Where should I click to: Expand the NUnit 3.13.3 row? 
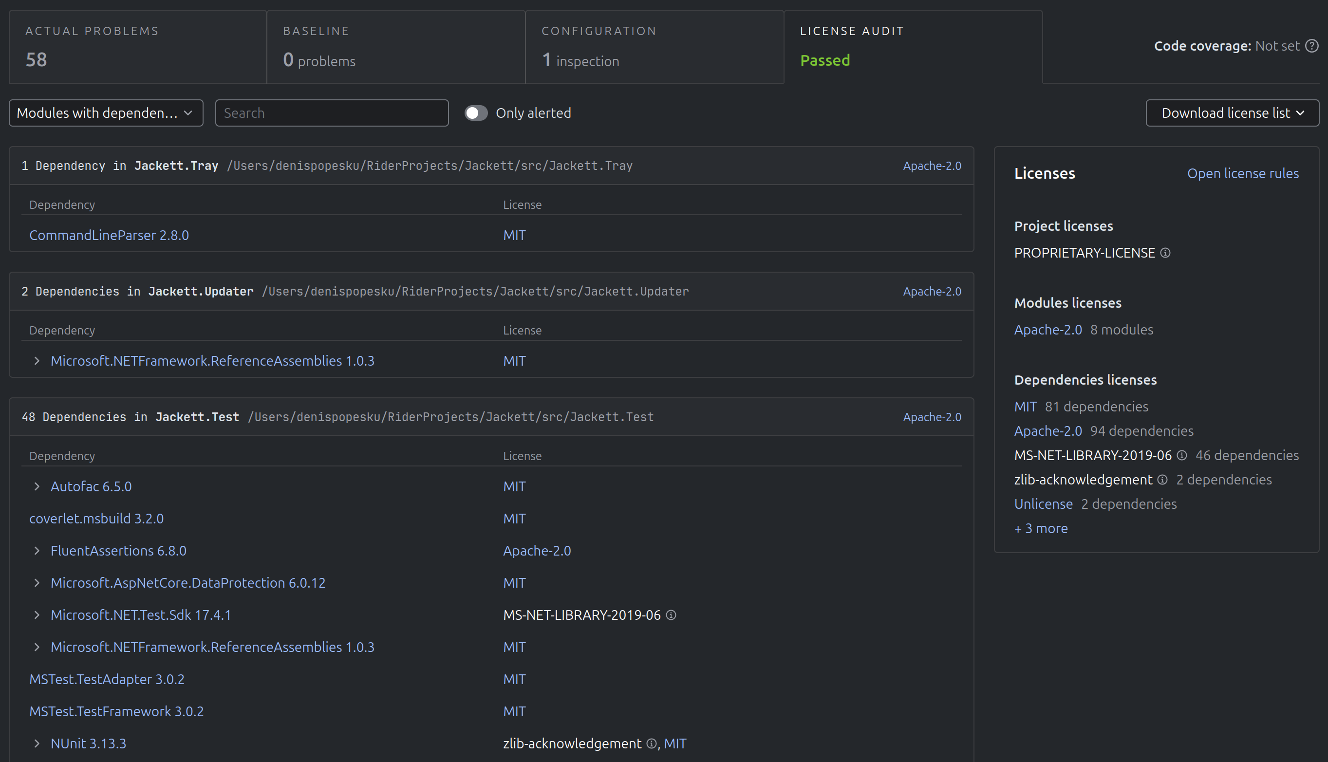[x=37, y=743]
